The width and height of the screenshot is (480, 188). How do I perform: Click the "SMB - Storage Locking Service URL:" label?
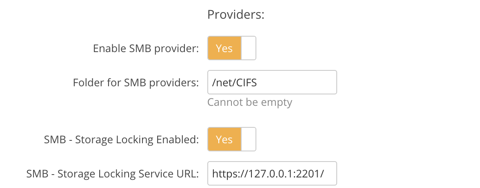[x=112, y=174]
